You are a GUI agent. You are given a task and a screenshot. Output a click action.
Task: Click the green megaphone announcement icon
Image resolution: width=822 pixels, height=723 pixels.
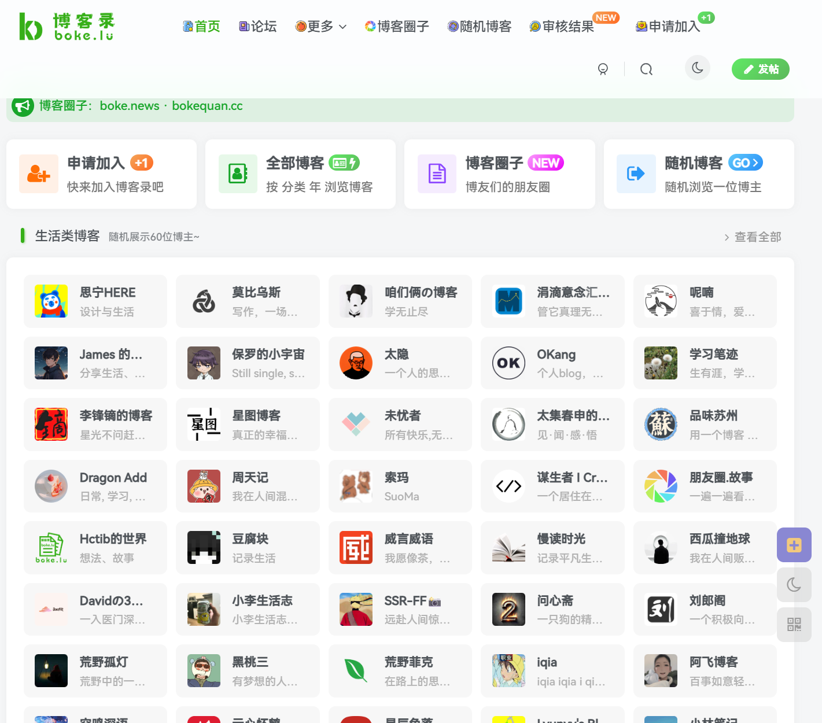23,106
